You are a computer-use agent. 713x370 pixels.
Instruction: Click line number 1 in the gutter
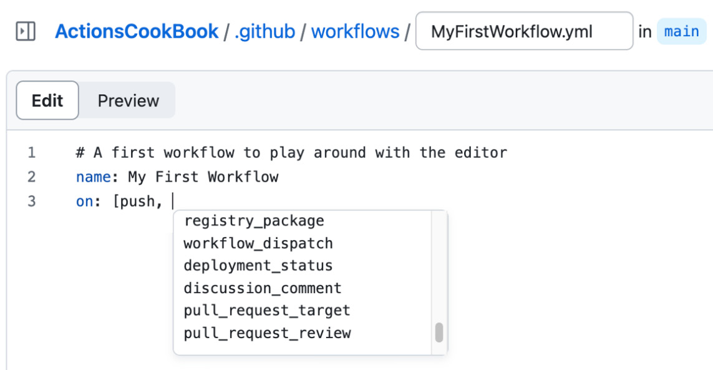click(31, 152)
